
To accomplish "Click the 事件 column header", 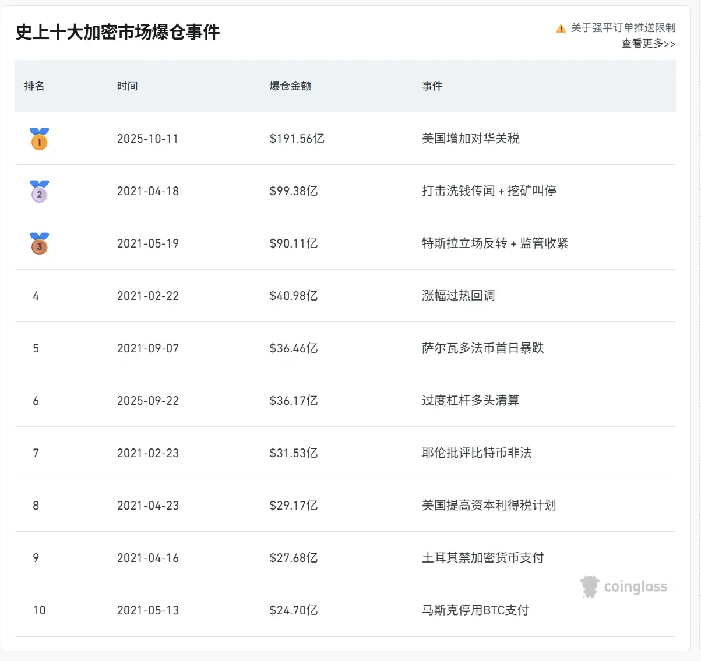I will (x=432, y=86).
